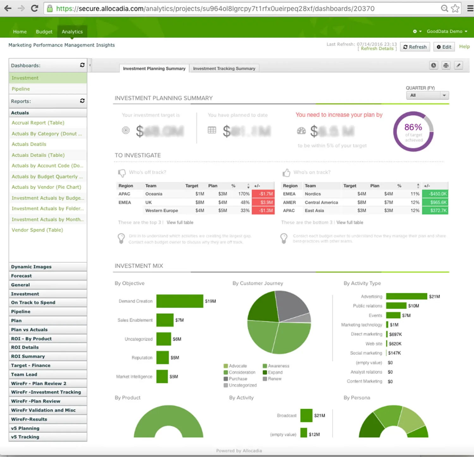The width and height of the screenshot is (474, 457).
Task: Open the settings dropdown arrow next to gear
Action: 420,31
